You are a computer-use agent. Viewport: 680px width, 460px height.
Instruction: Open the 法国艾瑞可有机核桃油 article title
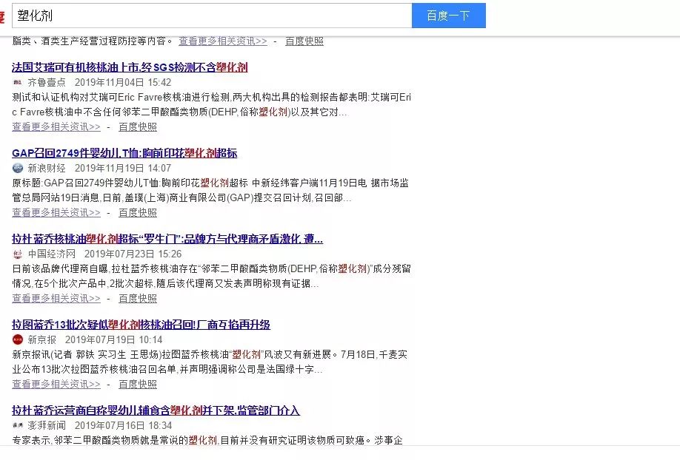[130, 67]
